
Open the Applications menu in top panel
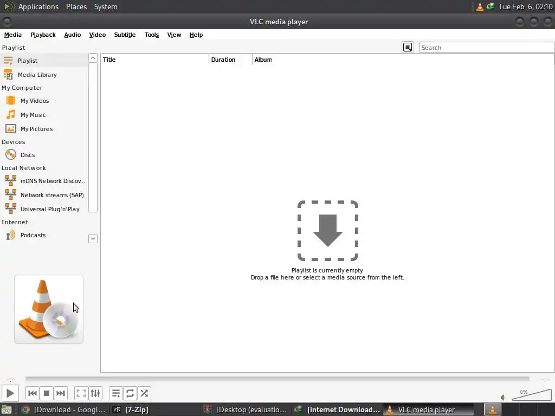point(38,6)
